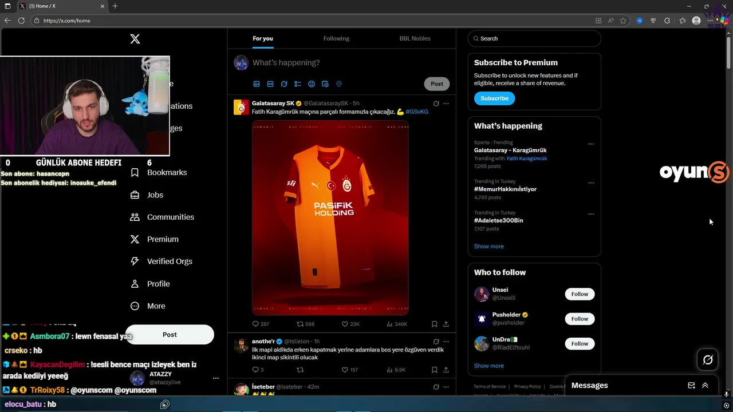Reload the page in the browser

[x=21, y=21]
